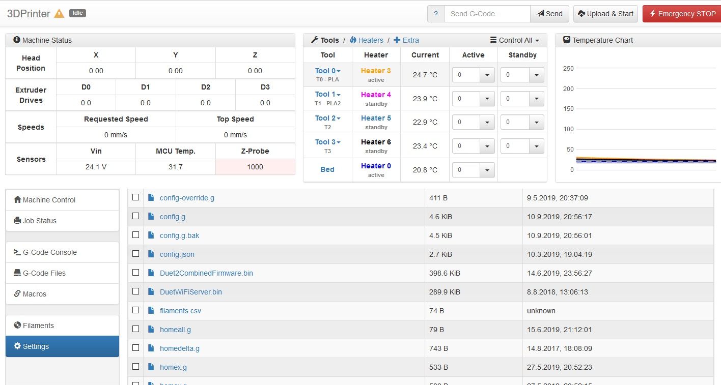This screenshot has height=385, width=721.
Task: Click Tool 3 standby temperature input
Action: tap(515, 146)
